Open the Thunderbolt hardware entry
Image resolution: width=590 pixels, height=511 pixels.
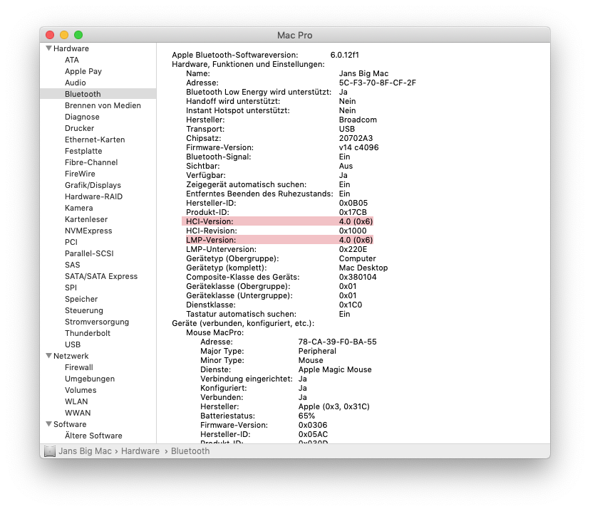[x=87, y=333]
